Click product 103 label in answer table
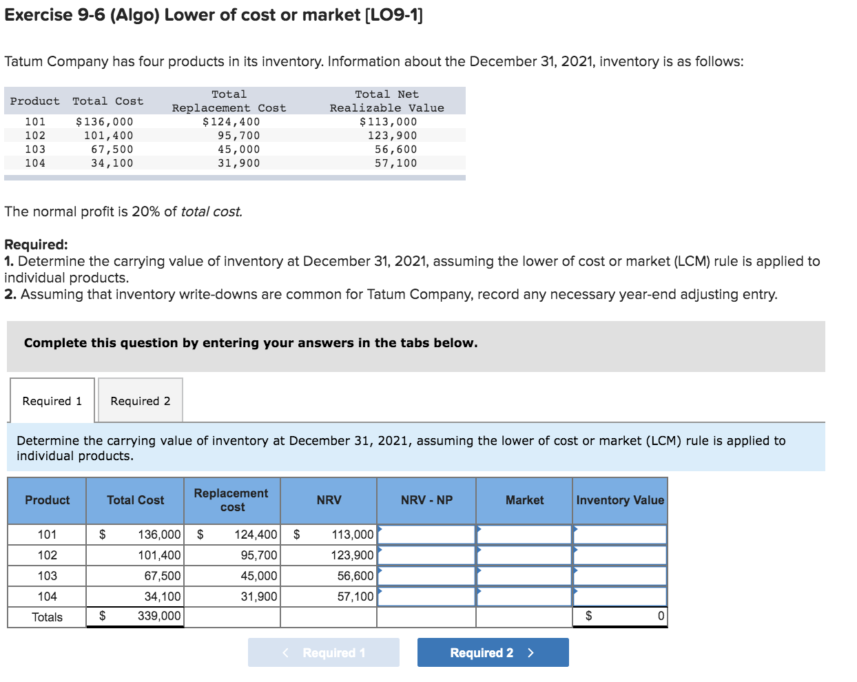The image size is (857, 682). coord(48,576)
